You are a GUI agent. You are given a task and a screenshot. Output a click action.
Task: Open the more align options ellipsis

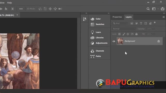click(x=21, y=9)
